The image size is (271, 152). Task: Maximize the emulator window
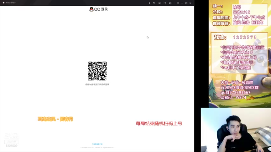(x=186, y=3)
